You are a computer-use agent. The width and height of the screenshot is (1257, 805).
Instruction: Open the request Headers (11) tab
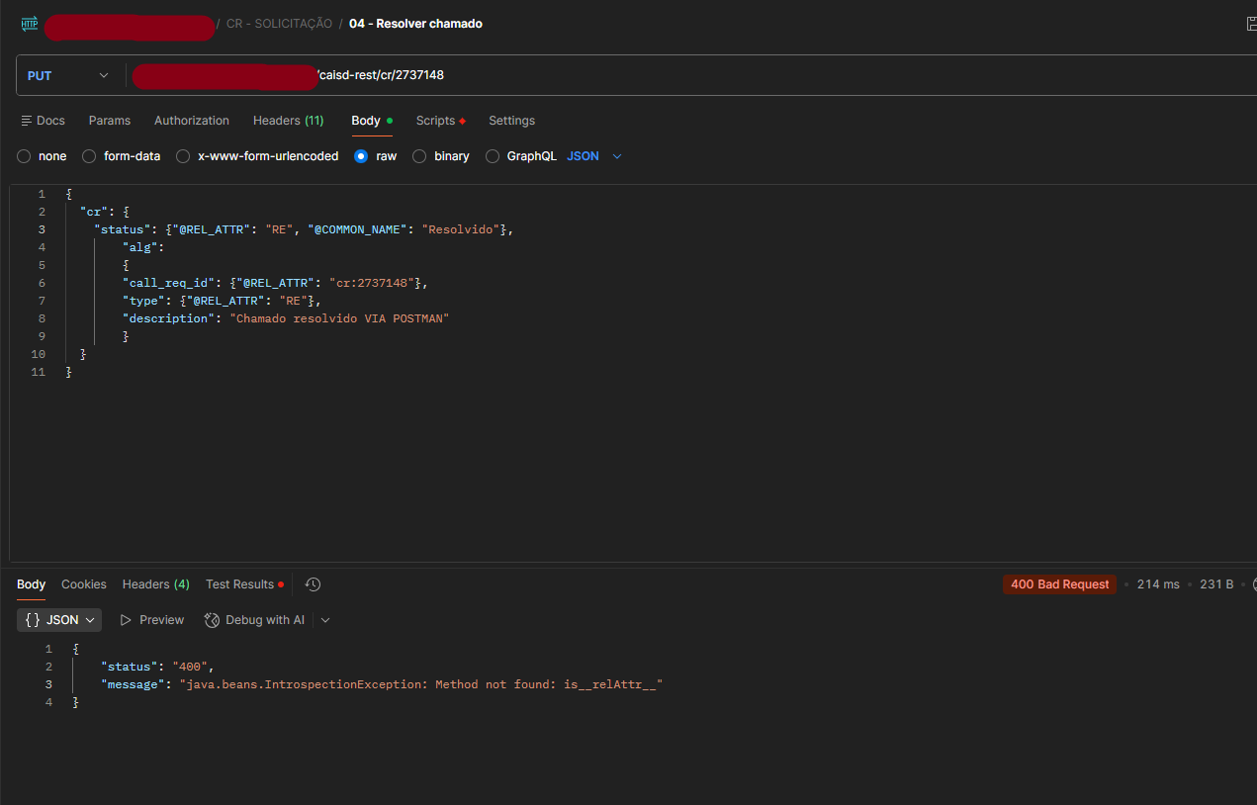[x=288, y=121]
